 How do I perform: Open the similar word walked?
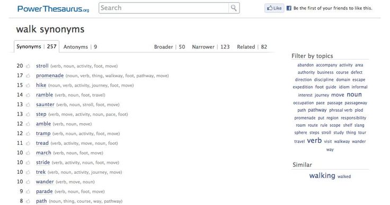click(x=344, y=176)
